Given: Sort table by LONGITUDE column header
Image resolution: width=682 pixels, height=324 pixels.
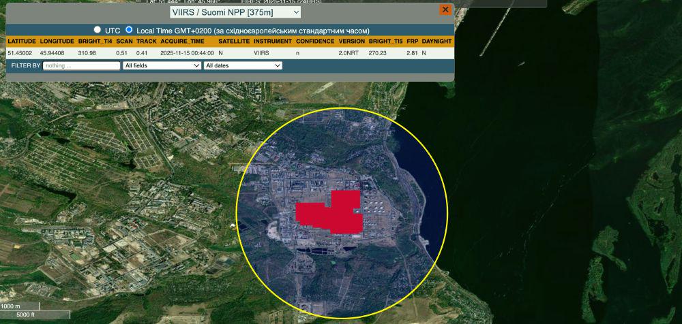Looking at the screenshot, I should pos(57,42).
